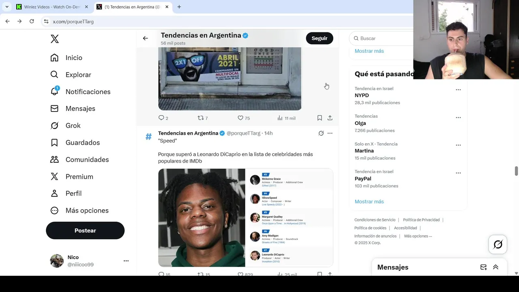Compose new message in Mensajes drawer
This screenshot has width=519, height=292.
point(483,267)
